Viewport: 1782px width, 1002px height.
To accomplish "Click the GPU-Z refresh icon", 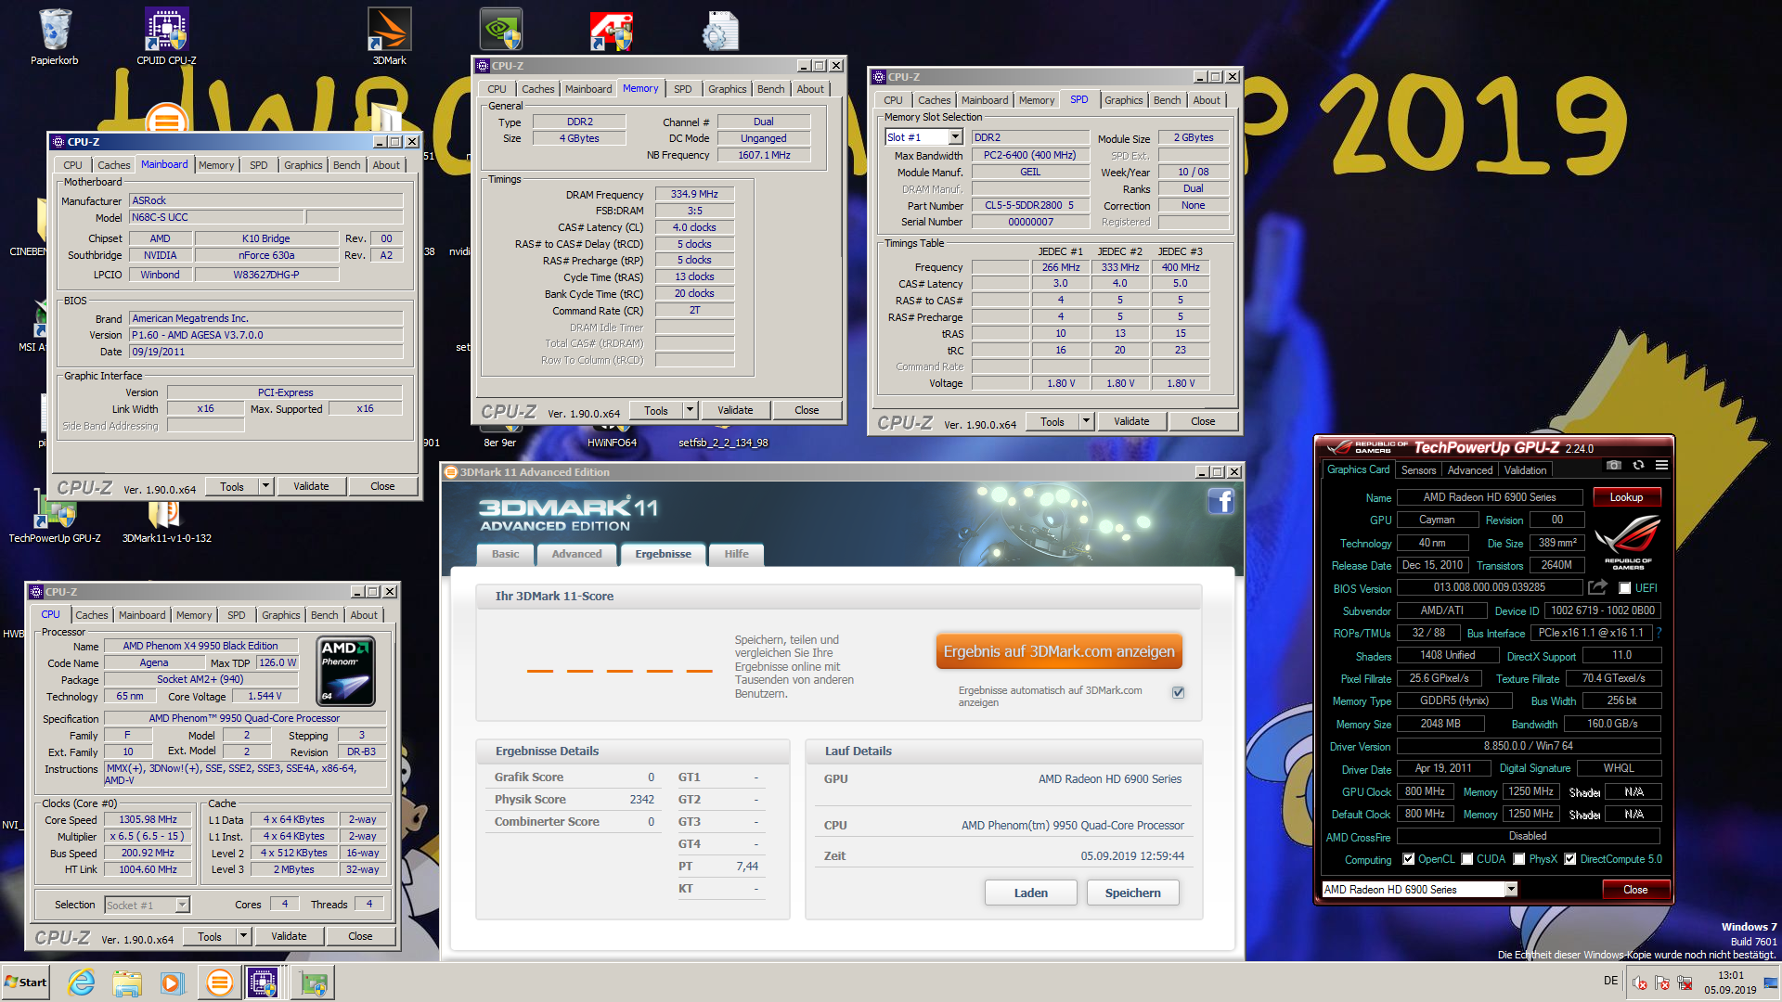I will tap(1638, 465).
